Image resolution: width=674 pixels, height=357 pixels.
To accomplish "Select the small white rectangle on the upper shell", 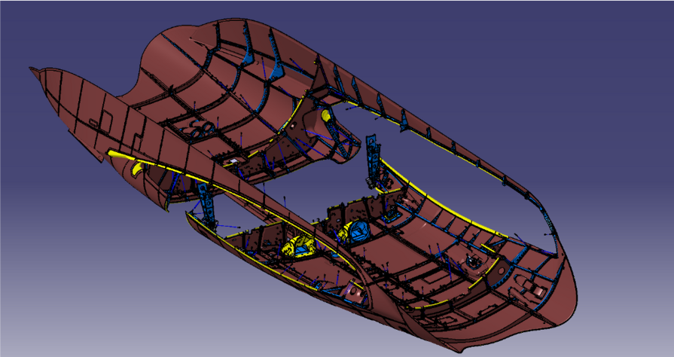I will [x=232, y=160].
